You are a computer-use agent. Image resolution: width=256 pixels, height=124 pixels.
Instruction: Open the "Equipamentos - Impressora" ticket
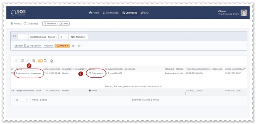pos(28,73)
